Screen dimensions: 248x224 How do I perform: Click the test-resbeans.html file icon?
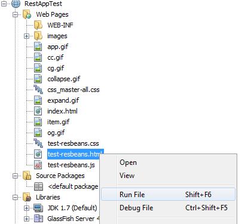(38, 154)
